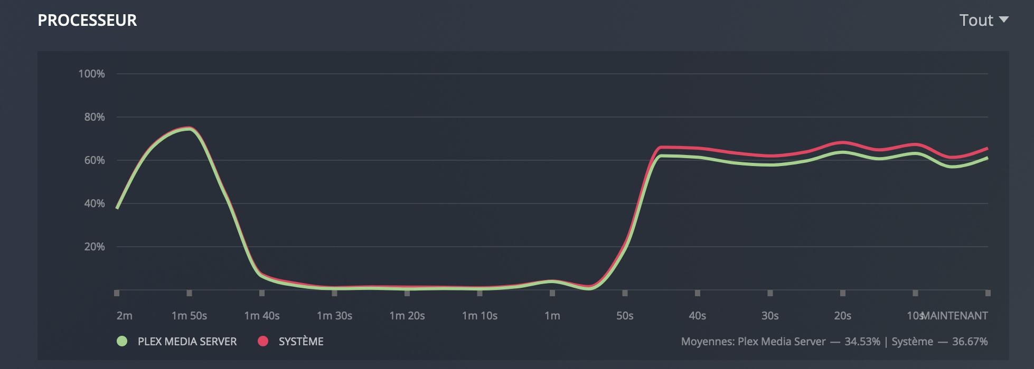Click the 2m label at the chart start
The image size is (1034, 369).
[125, 316]
